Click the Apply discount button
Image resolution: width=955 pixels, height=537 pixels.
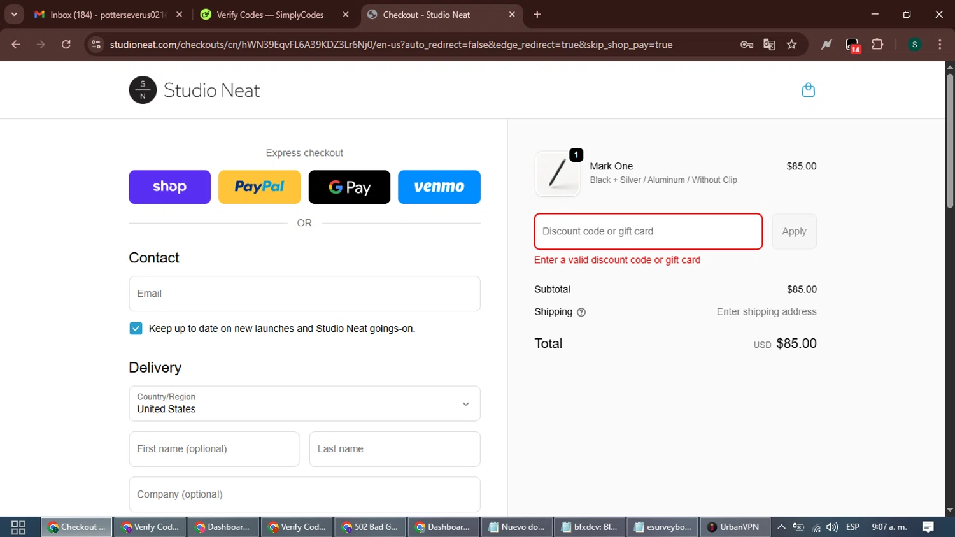pos(794,231)
